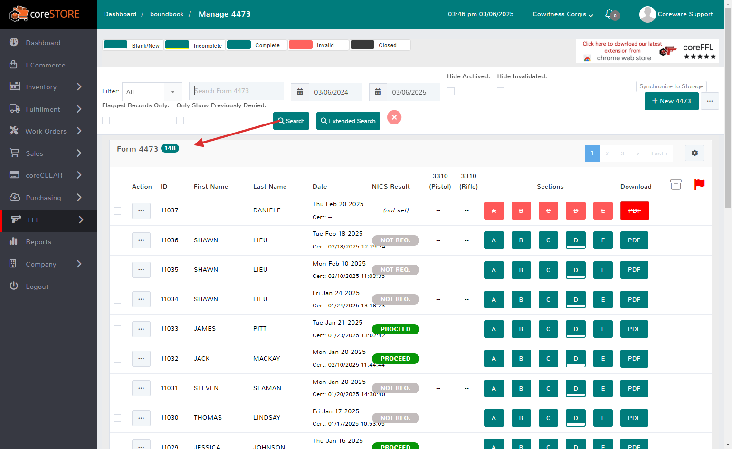Open the end date calendar icon
732x449 pixels.
coord(378,92)
